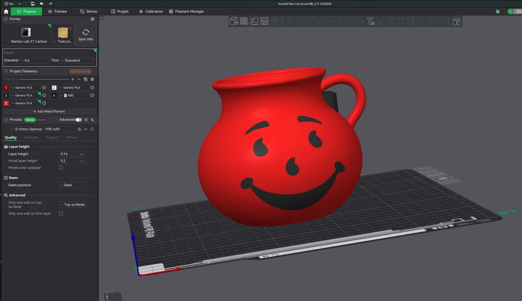Click the Save project icon

tap(32, 4)
